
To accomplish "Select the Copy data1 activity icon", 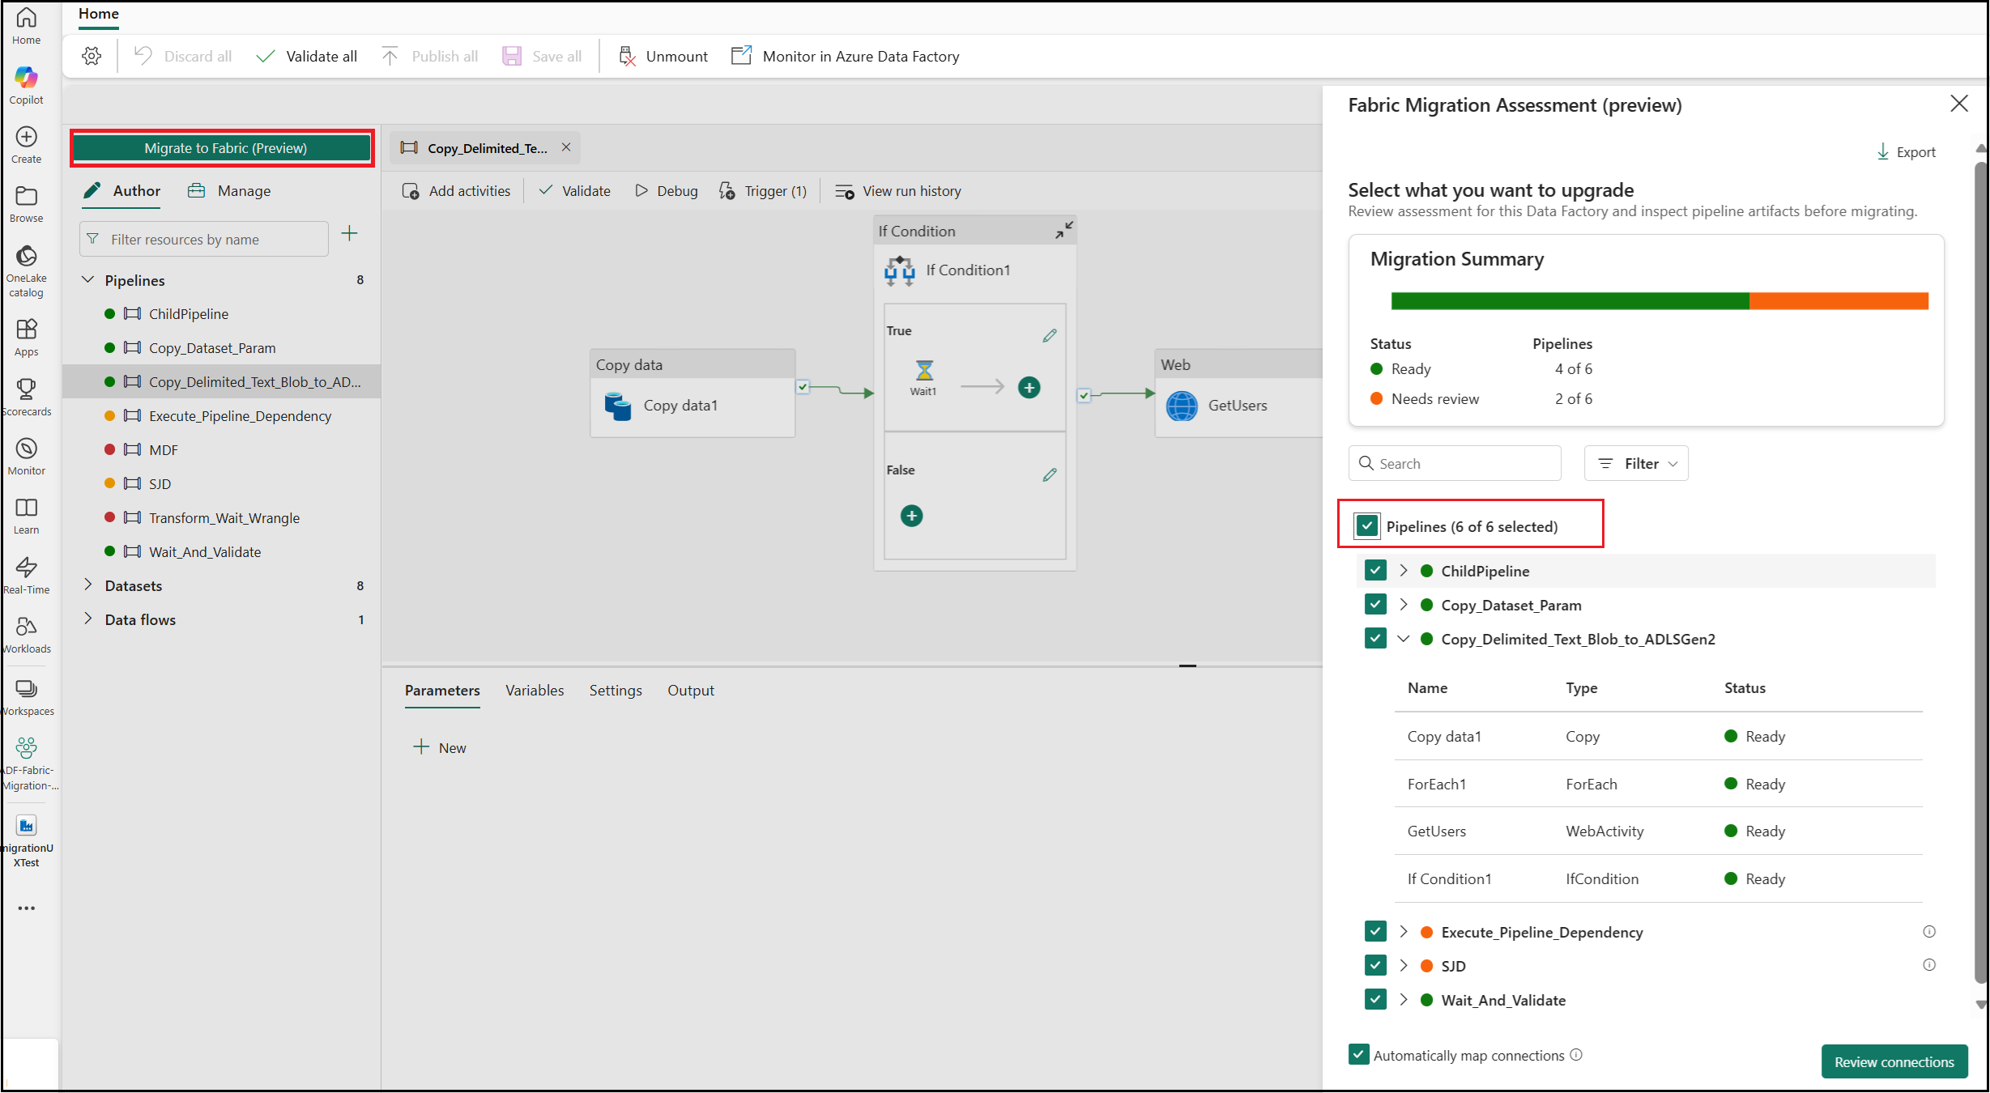I will click(x=618, y=406).
